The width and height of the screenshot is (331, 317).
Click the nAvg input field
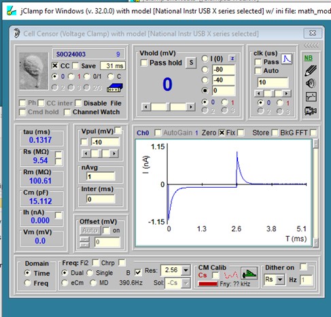click(x=101, y=176)
